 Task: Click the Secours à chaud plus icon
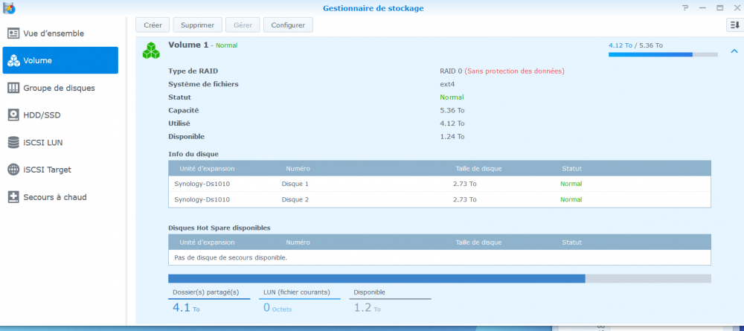(x=13, y=197)
